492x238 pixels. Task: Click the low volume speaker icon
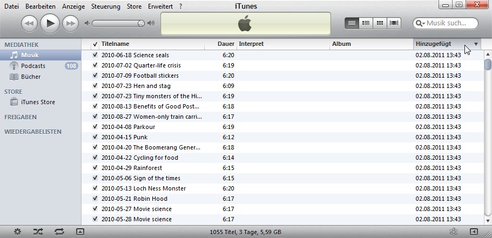(87, 23)
